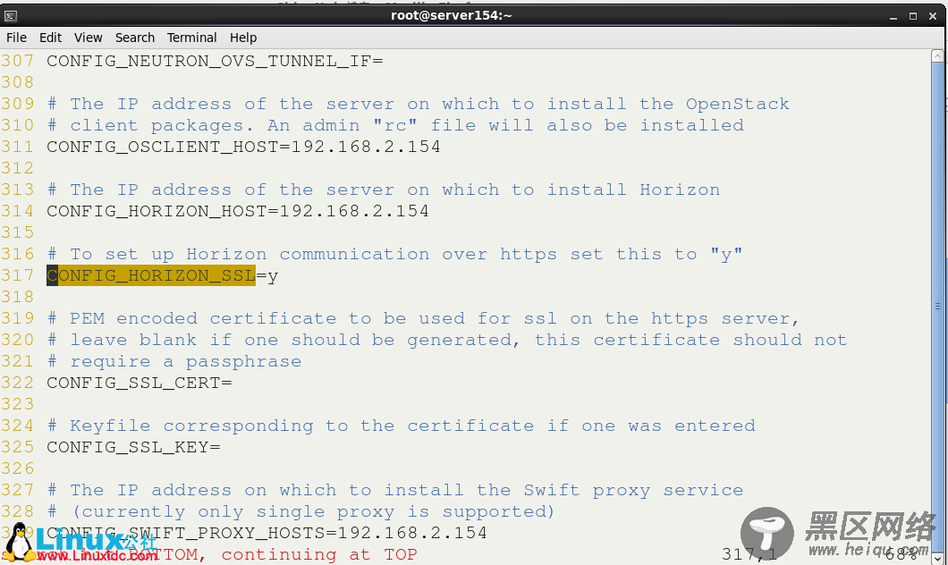Close the root@server154 terminal window
This screenshot has height=565, width=948.
932,16
